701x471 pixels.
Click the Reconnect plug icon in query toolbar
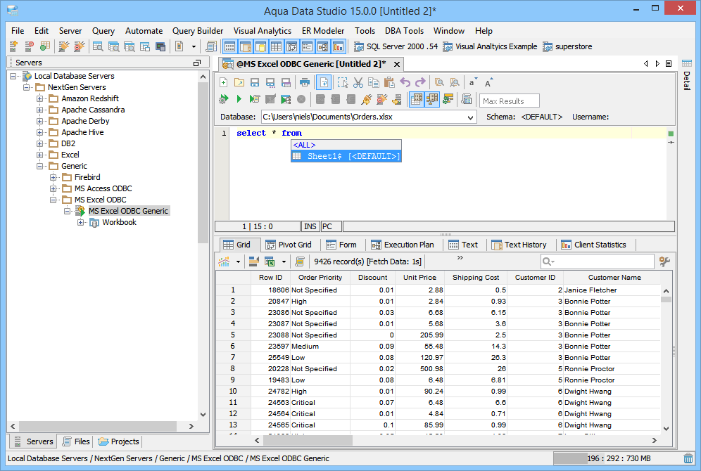(366, 99)
